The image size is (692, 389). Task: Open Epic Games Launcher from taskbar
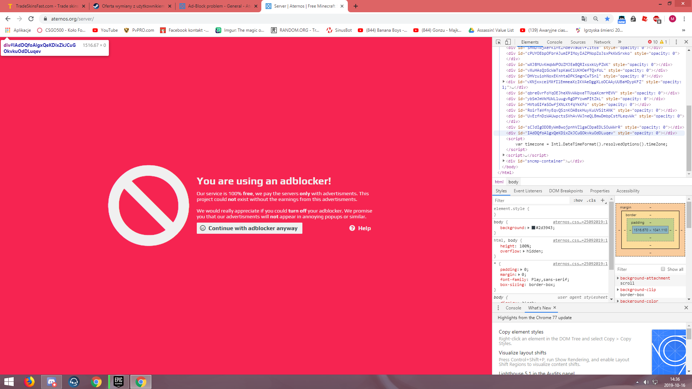(119, 382)
